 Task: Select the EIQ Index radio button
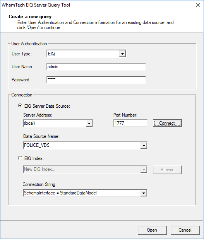[20, 158]
